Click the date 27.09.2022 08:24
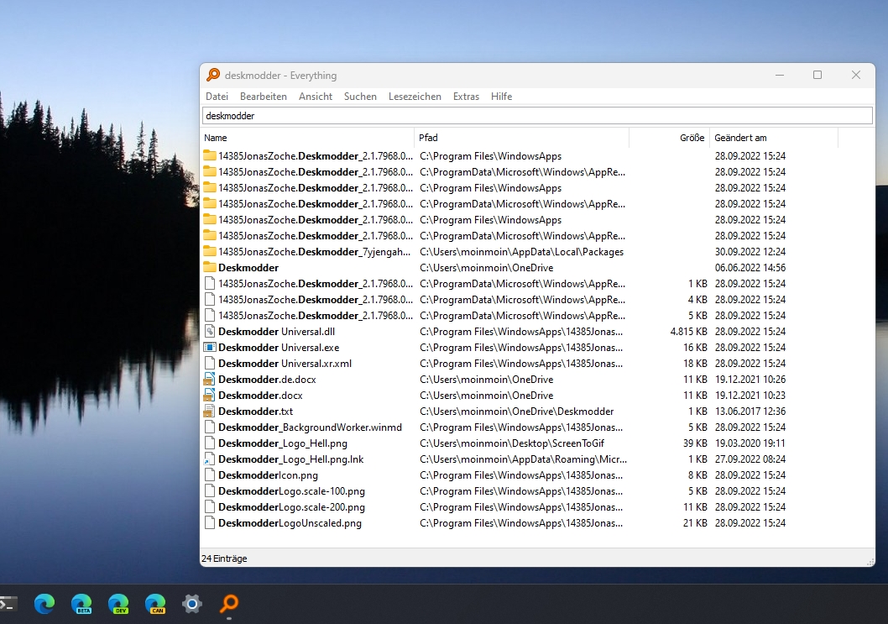Screen dimensions: 888x624 coord(750,459)
